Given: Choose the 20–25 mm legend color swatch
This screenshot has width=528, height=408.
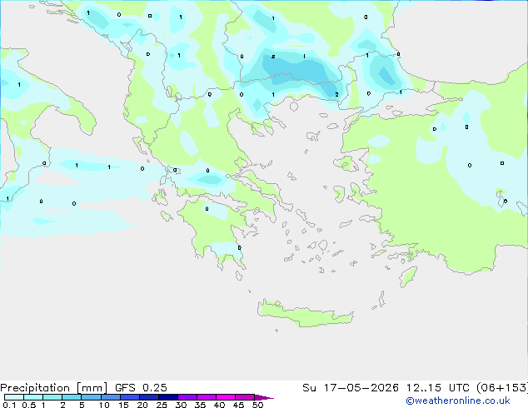Looking at the screenshot, I should pyautogui.click(x=148, y=397).
